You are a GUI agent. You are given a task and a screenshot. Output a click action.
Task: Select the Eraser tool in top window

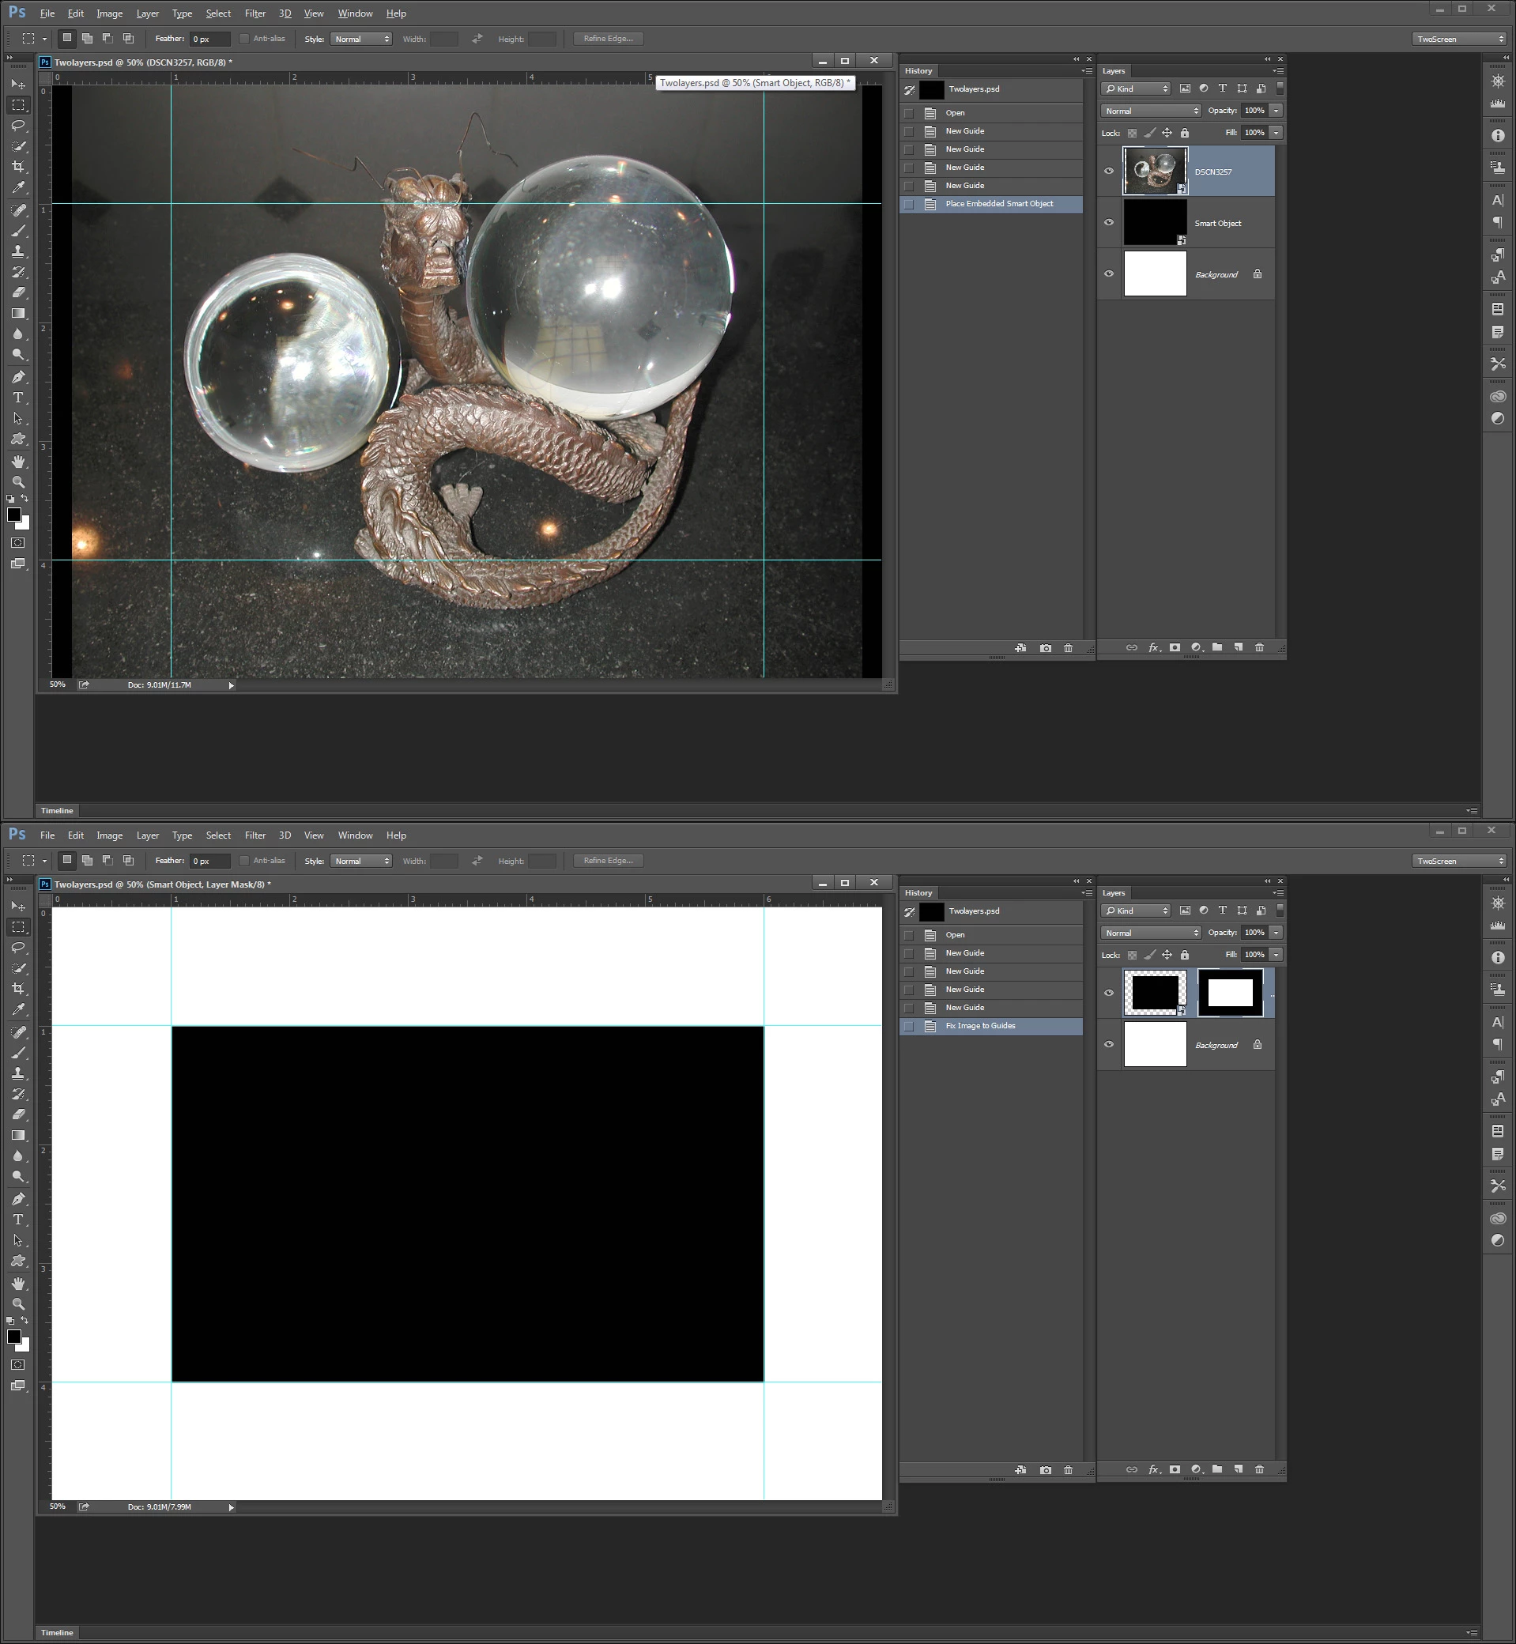point(18,293)
